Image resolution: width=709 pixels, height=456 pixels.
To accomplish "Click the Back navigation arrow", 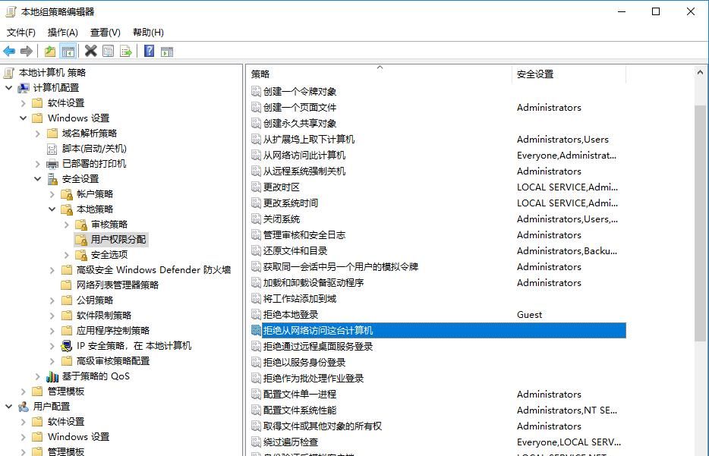I will click(9, 50).
